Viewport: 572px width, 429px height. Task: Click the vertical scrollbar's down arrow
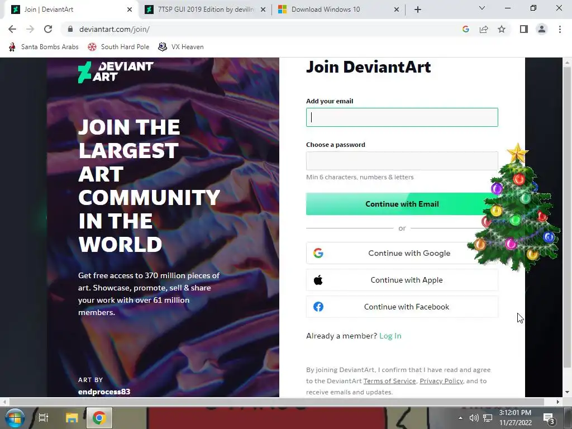tap(567, 393)
